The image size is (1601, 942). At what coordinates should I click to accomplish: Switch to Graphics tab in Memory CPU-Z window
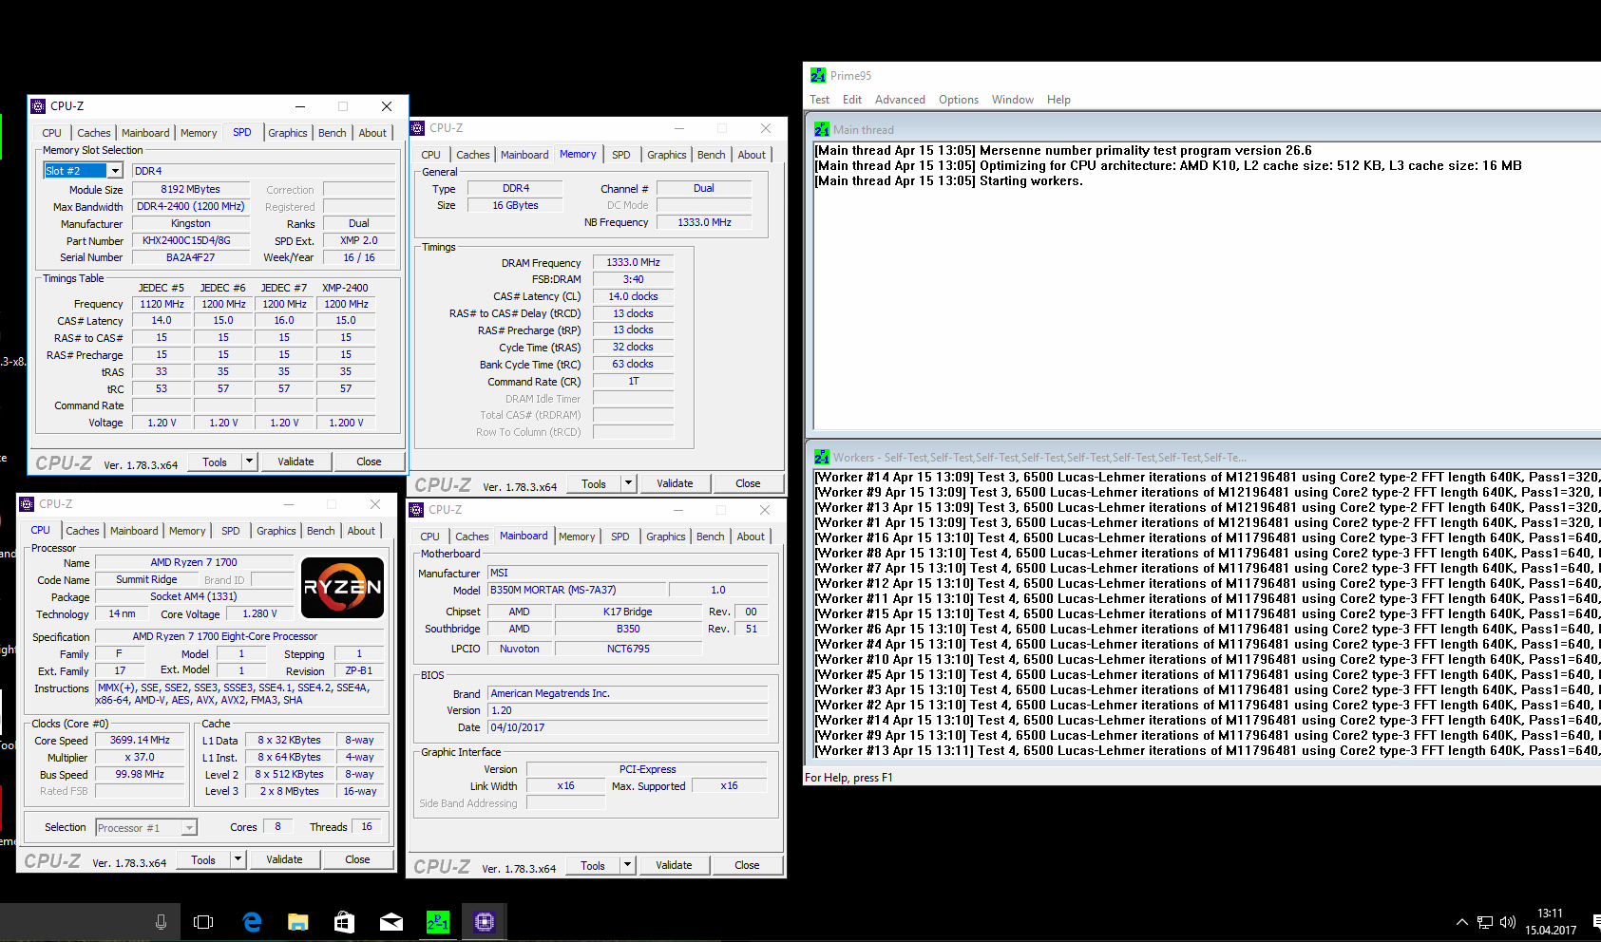point(667,155)
